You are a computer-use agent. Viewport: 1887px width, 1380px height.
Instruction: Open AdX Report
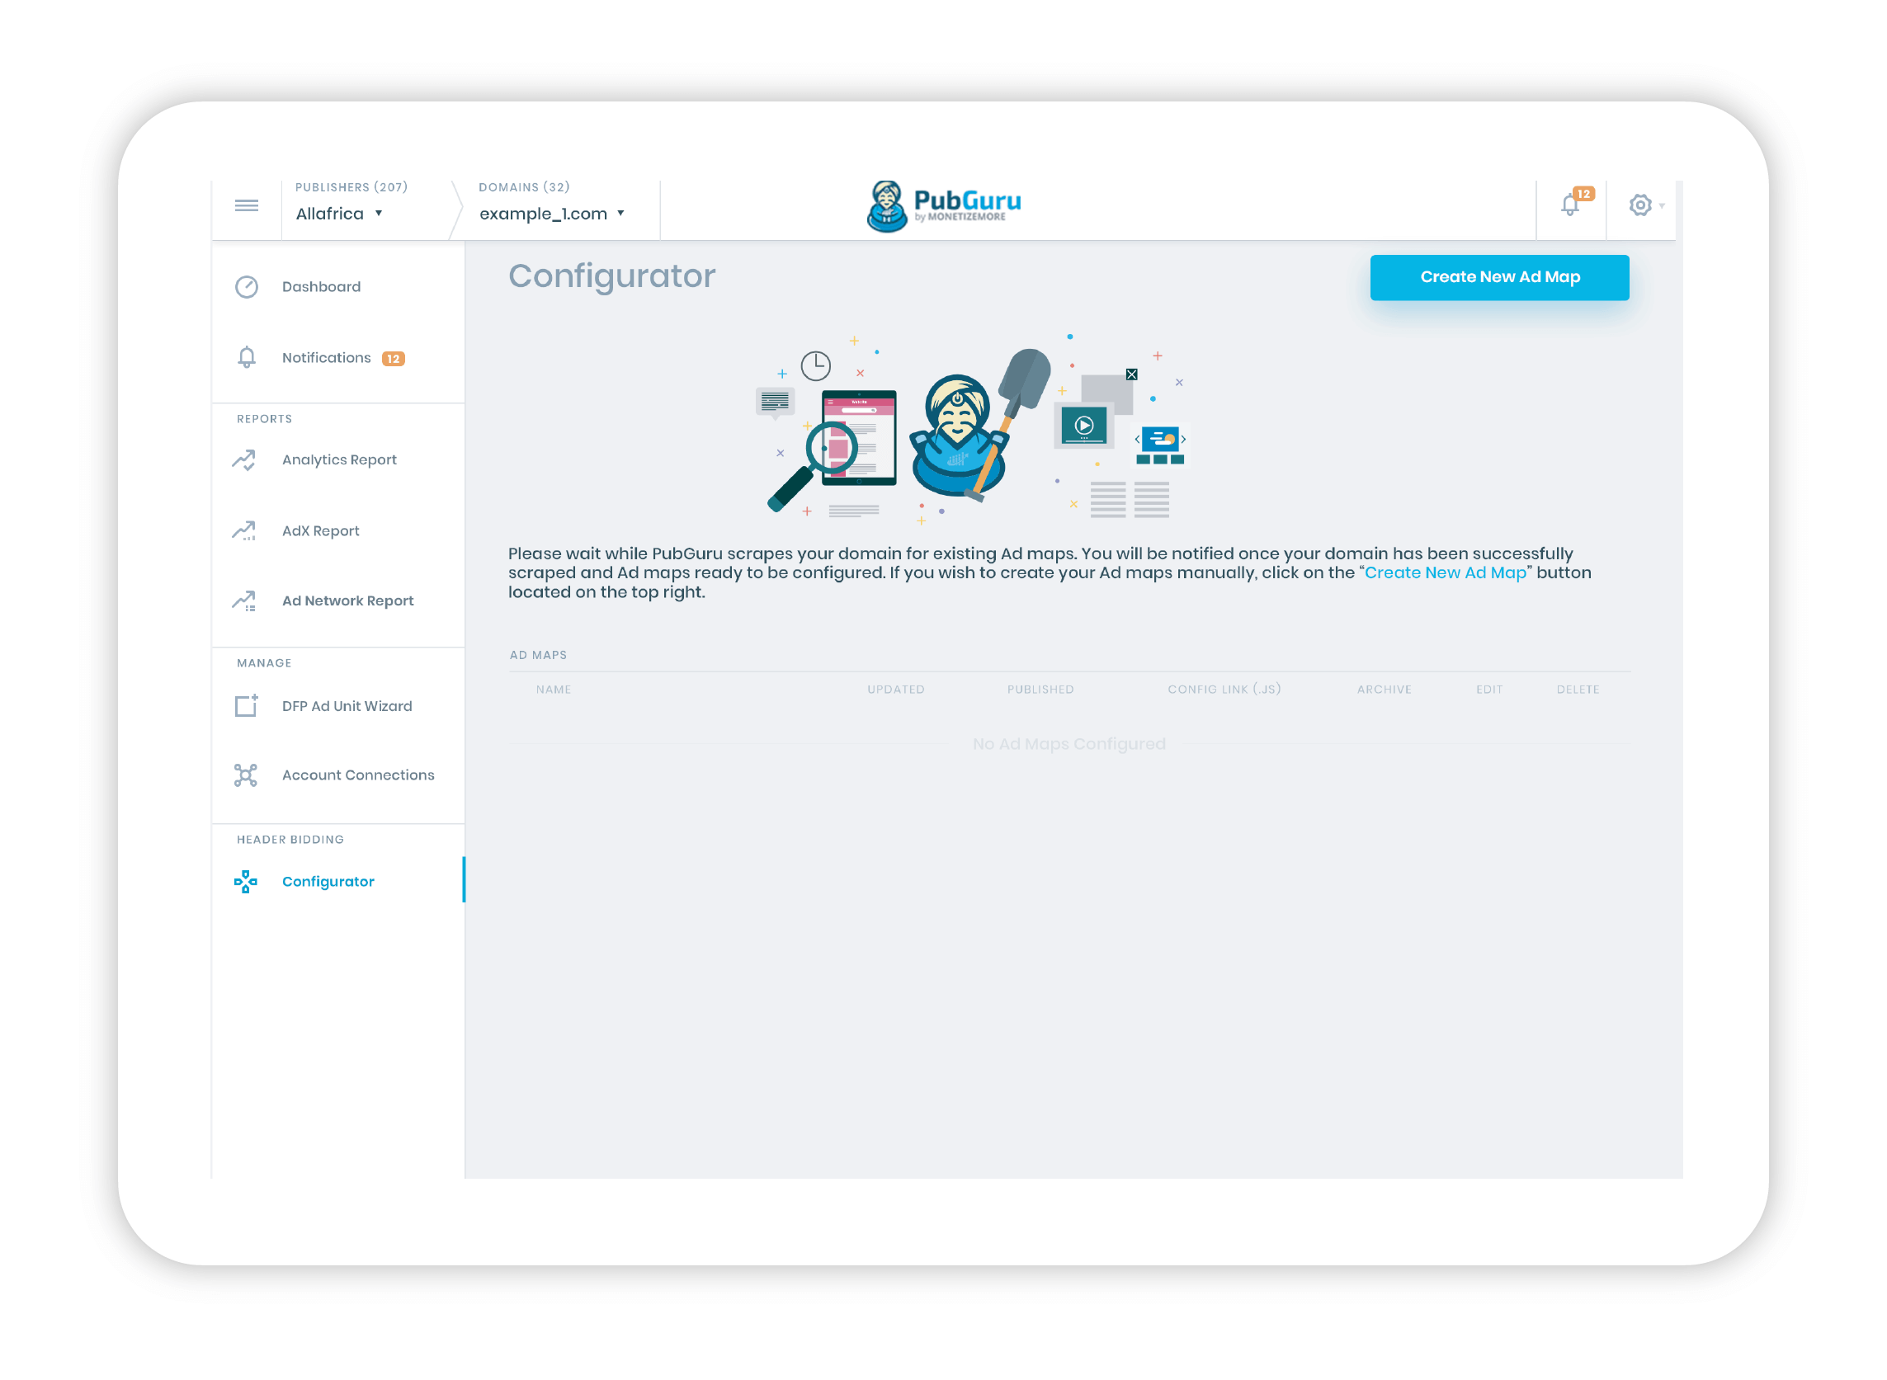(321, 531)
